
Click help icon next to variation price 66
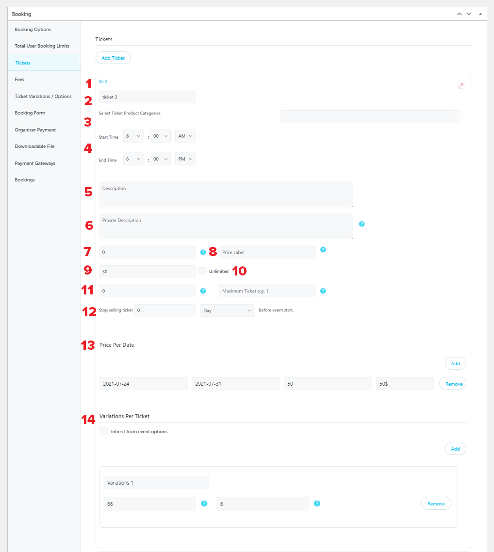coord(204,503)
